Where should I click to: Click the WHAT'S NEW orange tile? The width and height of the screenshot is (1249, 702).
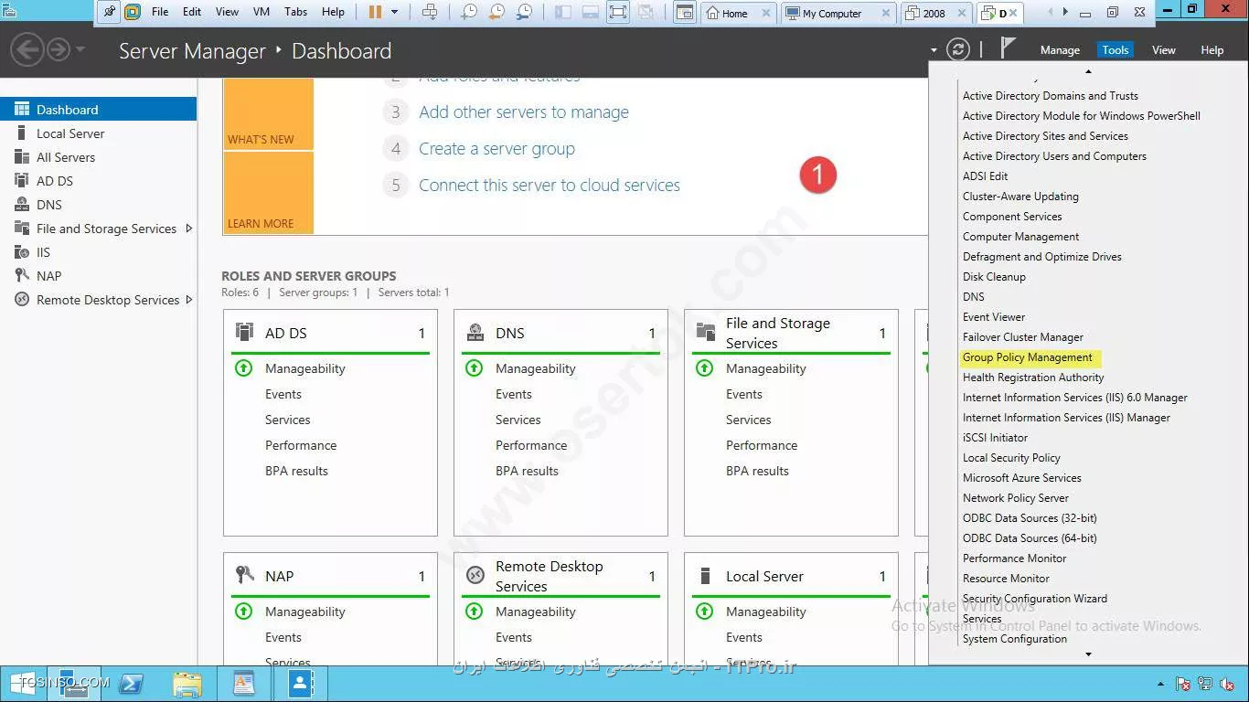click(268, 113)
